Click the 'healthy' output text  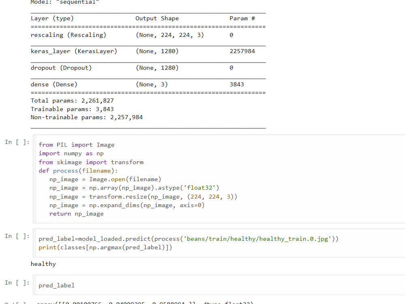43,264
